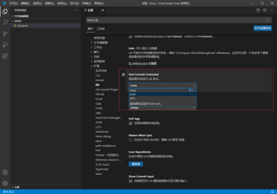Select path-intellisense extension settings

pyautogui.click(x=105, y=146)
